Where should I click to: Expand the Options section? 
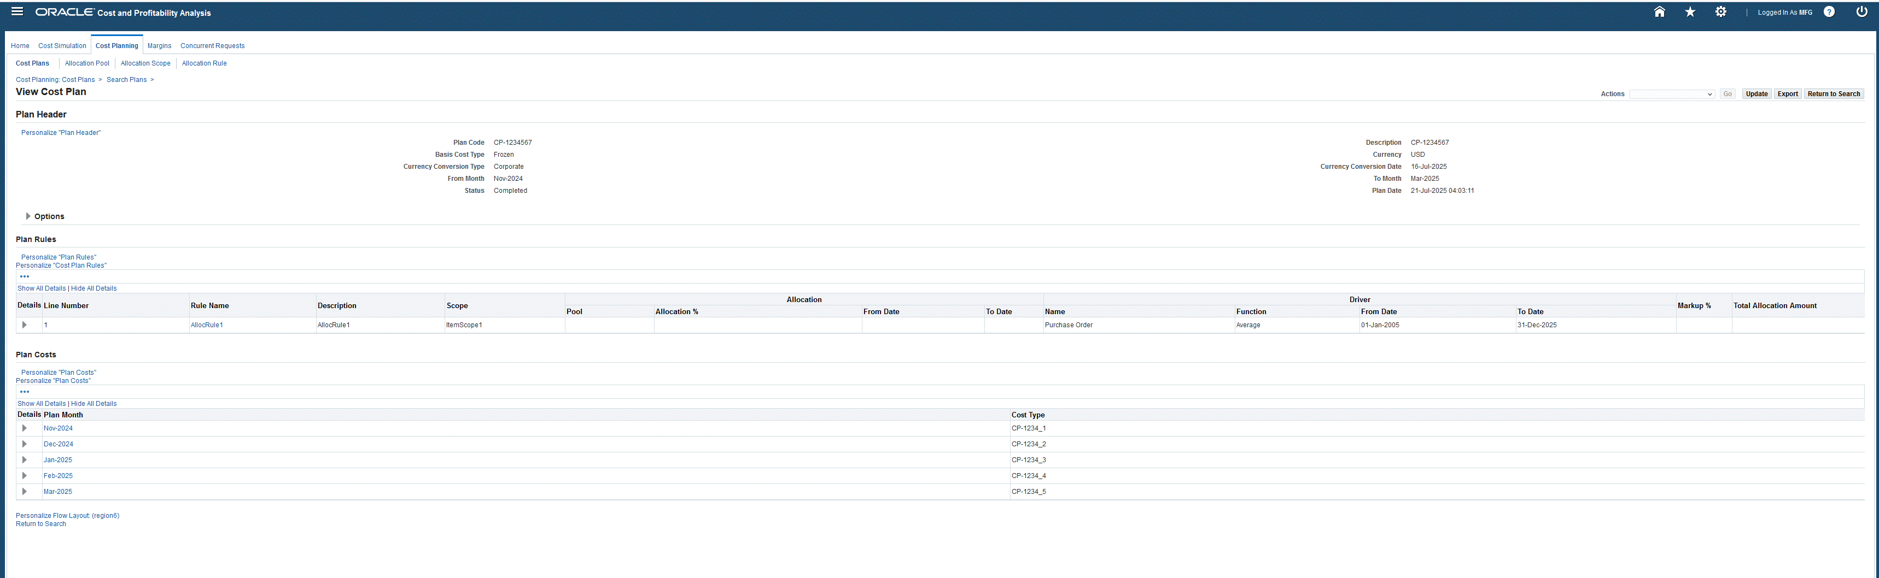(28, 216)
